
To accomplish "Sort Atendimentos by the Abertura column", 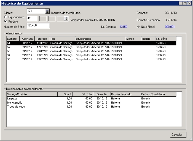I will (x=27, y=39).
